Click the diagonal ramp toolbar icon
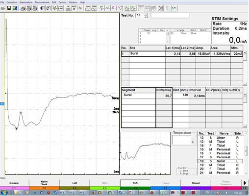The width and height of the screenshot is (249, 196). (x=161, y=8)
